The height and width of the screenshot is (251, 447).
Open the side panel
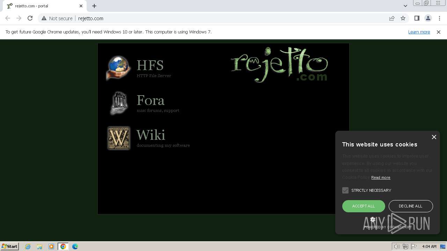pyautogui.click(x=417, y=18)
